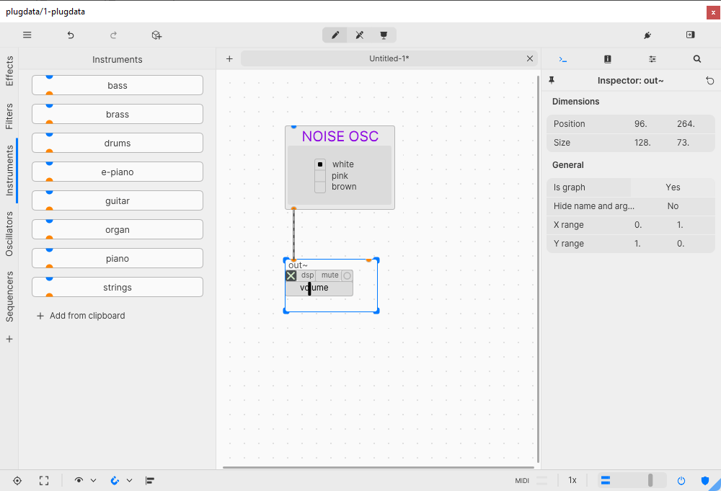Expand the snapping magnet options dropdown
This screenshot has height=491, width=721.
coord(129,480)
